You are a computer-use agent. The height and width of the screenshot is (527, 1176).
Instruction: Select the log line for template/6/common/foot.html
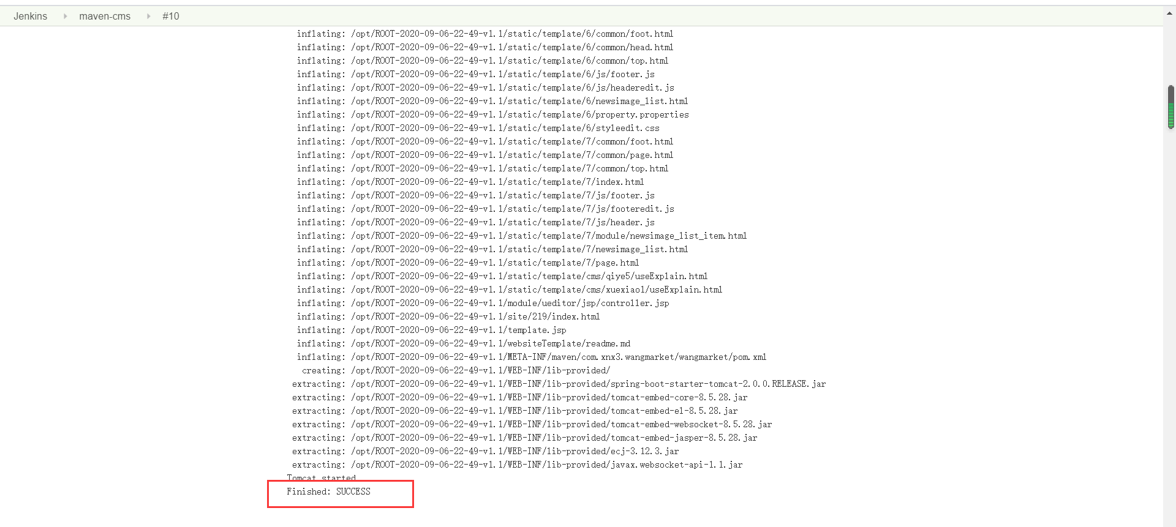(x=485, y=34)
